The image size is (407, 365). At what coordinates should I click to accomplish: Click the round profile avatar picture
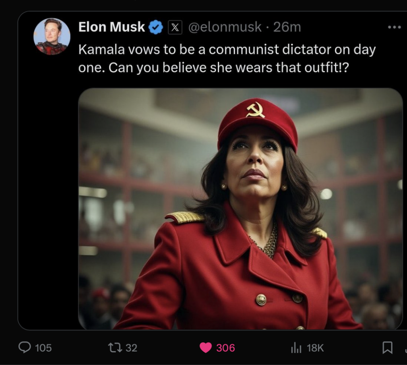52,36
